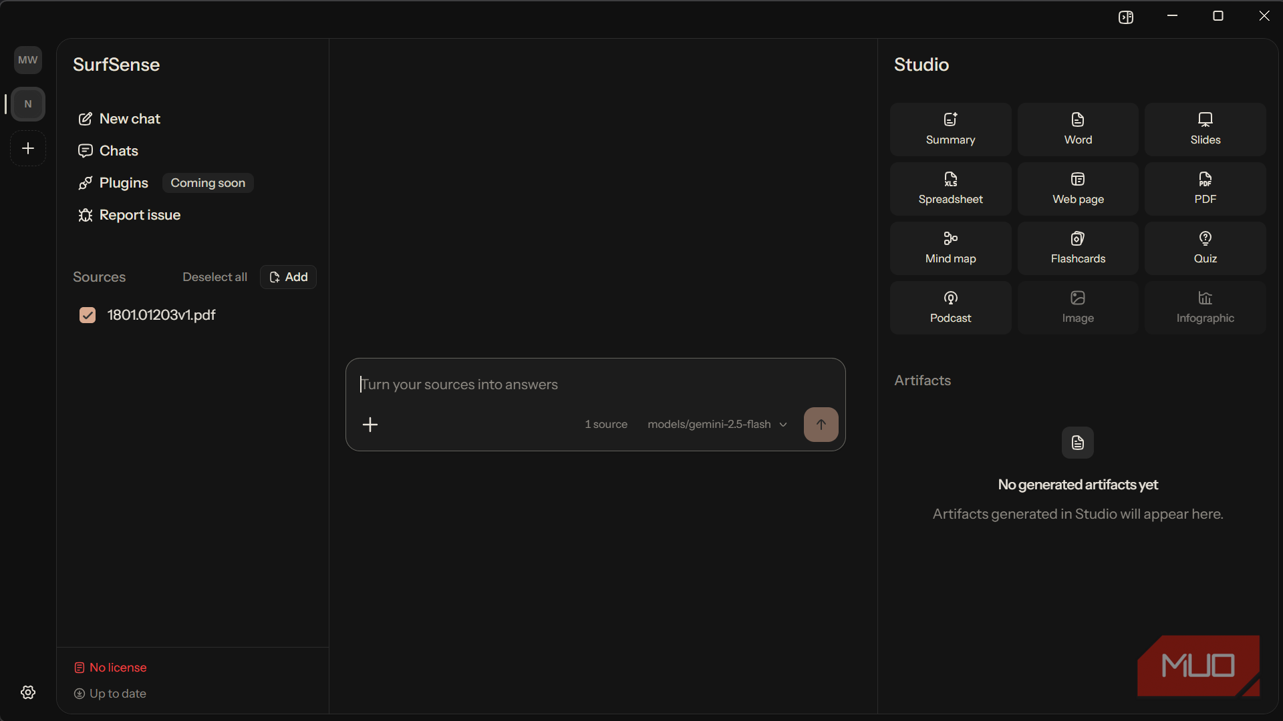
Task: Click the Up to date status
Action: click(110, 694)
